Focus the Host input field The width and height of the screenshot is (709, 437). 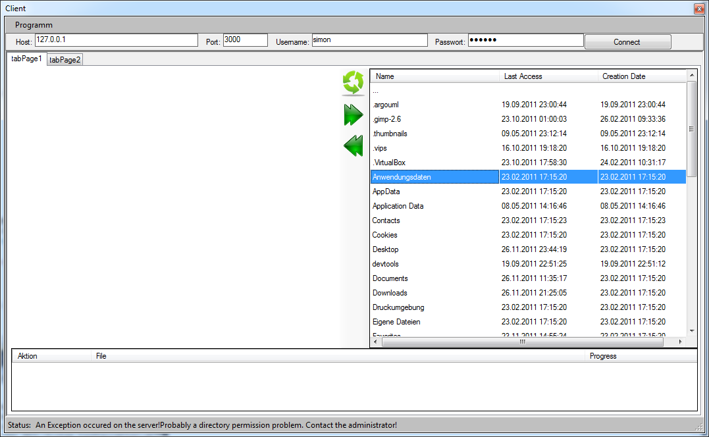pos(117,39)
